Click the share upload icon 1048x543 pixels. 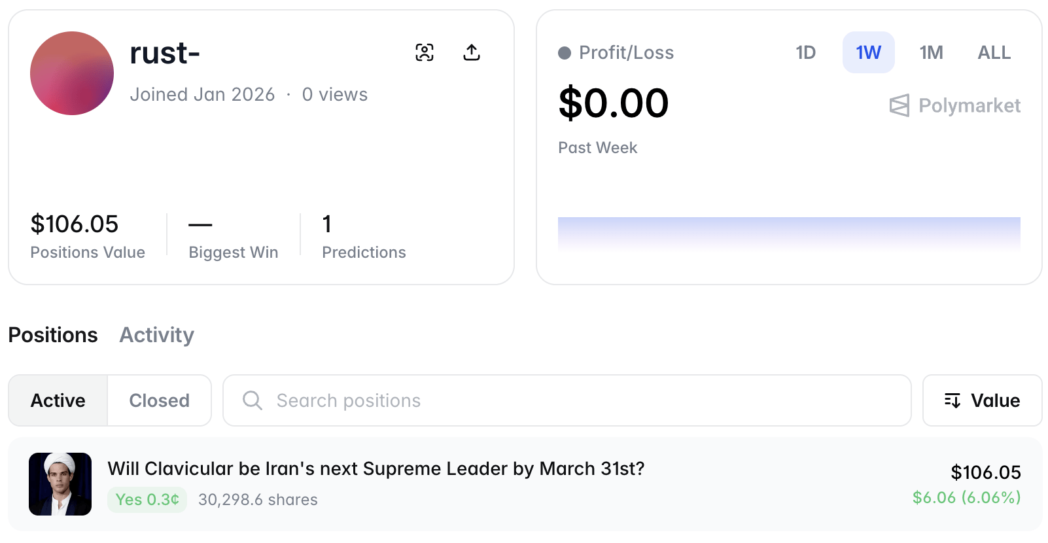472,52
